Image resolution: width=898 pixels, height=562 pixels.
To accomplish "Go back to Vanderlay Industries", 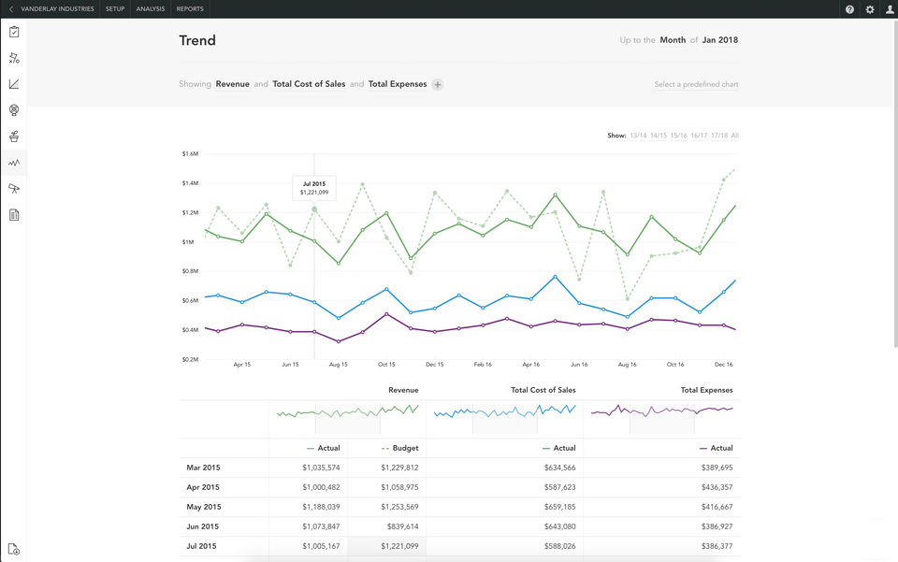I will 51,9.
